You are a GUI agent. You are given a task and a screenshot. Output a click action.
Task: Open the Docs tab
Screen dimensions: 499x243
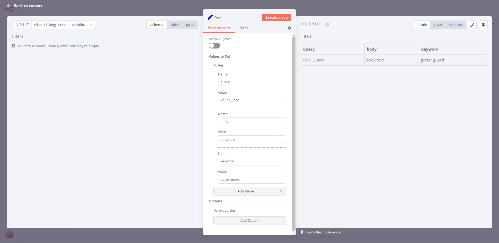click(x=244, y=28)
